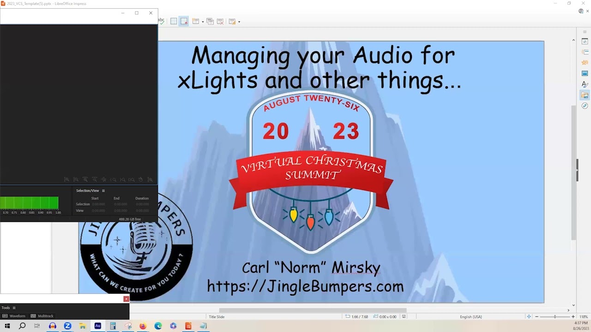
Task: Close the panel with the red X button
Action: pyautogui.click(x=126, y=299)
